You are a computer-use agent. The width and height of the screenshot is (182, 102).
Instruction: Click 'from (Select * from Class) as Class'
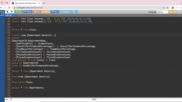[34, 60]
